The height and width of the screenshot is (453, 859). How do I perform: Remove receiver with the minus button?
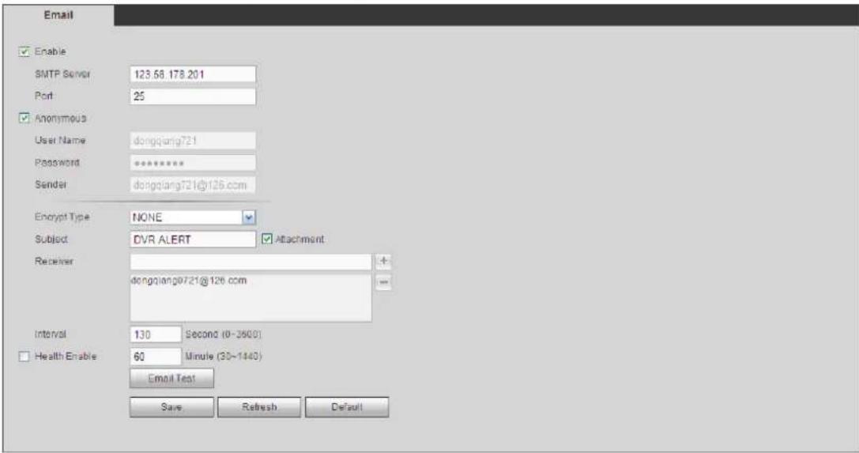[383, 283]
